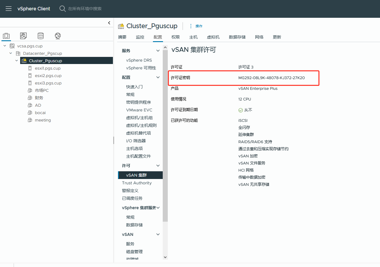Open VMware EVC settings

pos(139,110)
